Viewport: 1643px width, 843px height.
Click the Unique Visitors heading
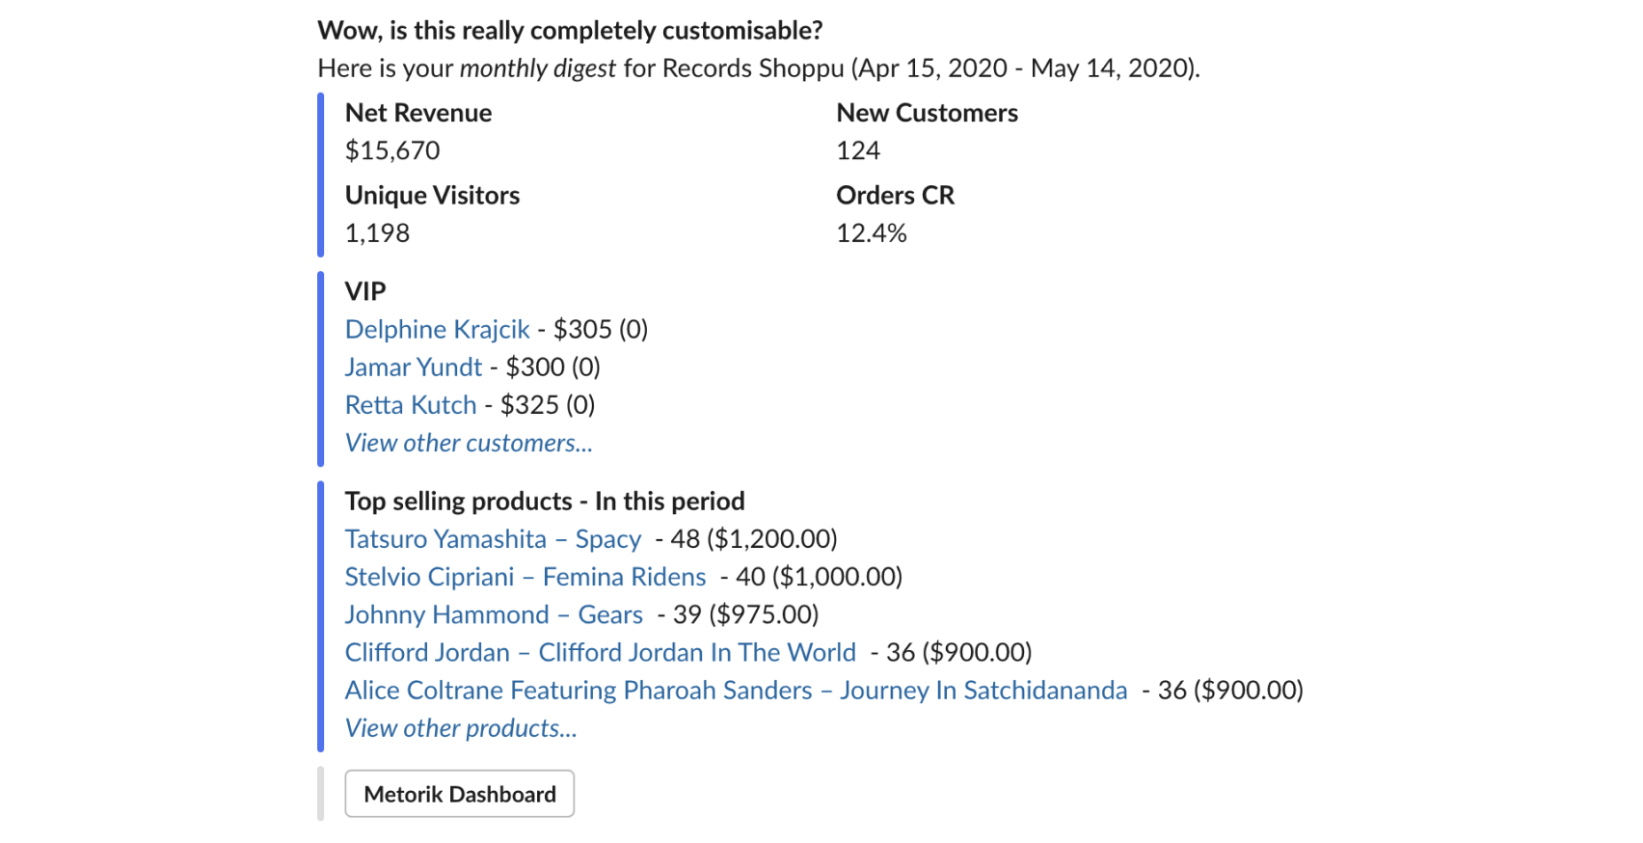pos(432,196)
